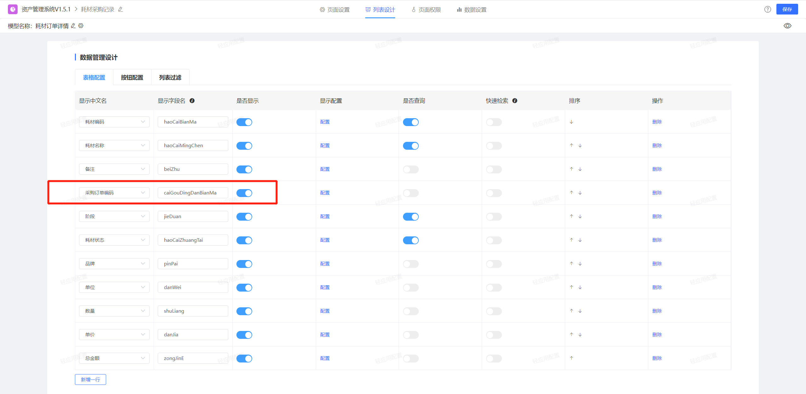Open 页面设置 via its gear icon
The image size is (806, 394).
click(322, 9)
